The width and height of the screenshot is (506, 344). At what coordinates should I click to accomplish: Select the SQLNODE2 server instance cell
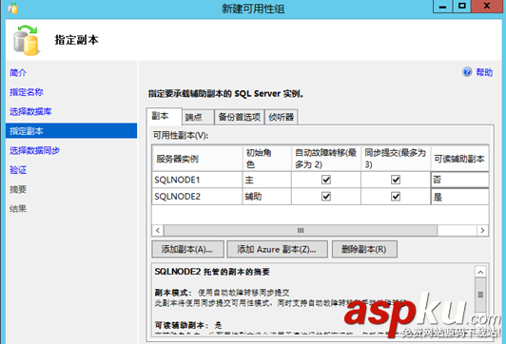point(197,197)
